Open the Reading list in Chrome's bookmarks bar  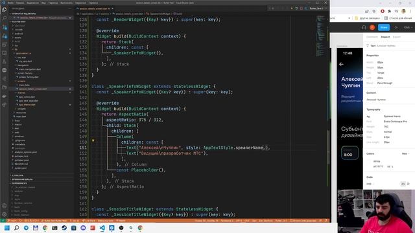[397, 18]
